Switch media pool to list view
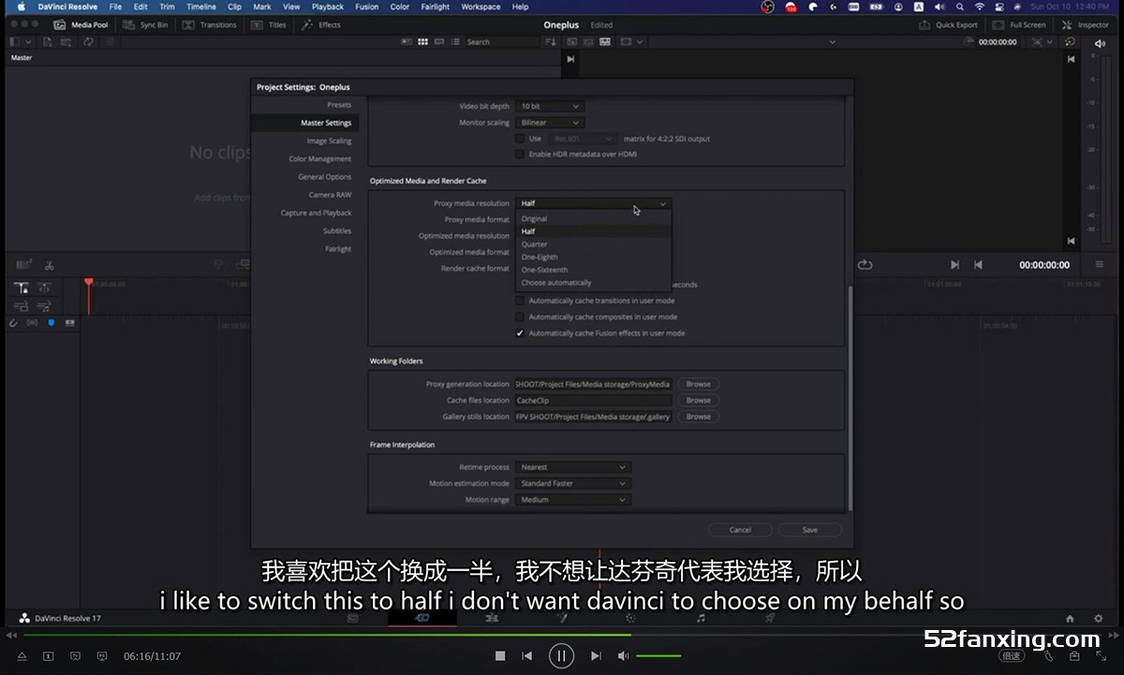1124x675 pixels. [x=454, y=42]
